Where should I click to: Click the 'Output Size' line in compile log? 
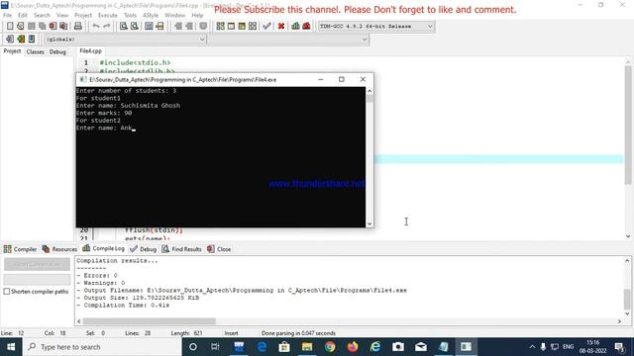tap(138, 298)
